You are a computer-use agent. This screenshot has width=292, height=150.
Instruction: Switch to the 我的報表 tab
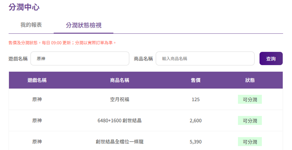pos(31,25)
